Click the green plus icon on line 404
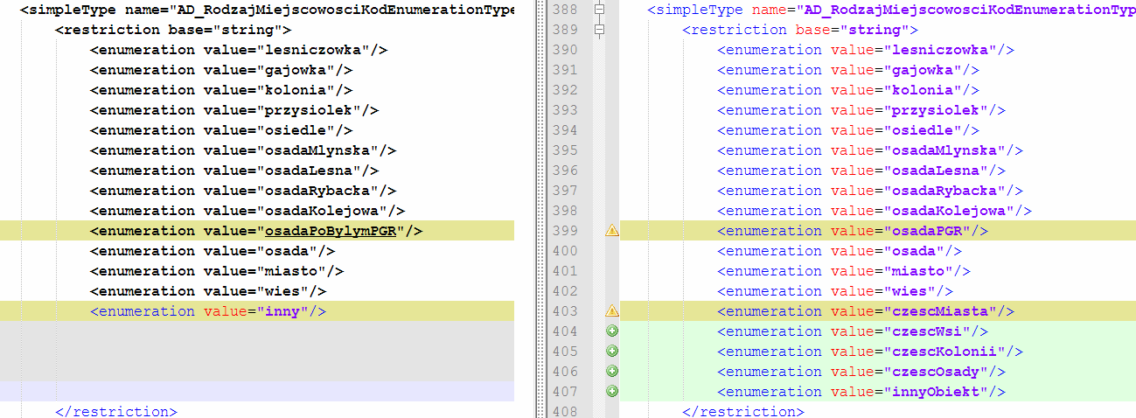 click(x=612, y=331)
